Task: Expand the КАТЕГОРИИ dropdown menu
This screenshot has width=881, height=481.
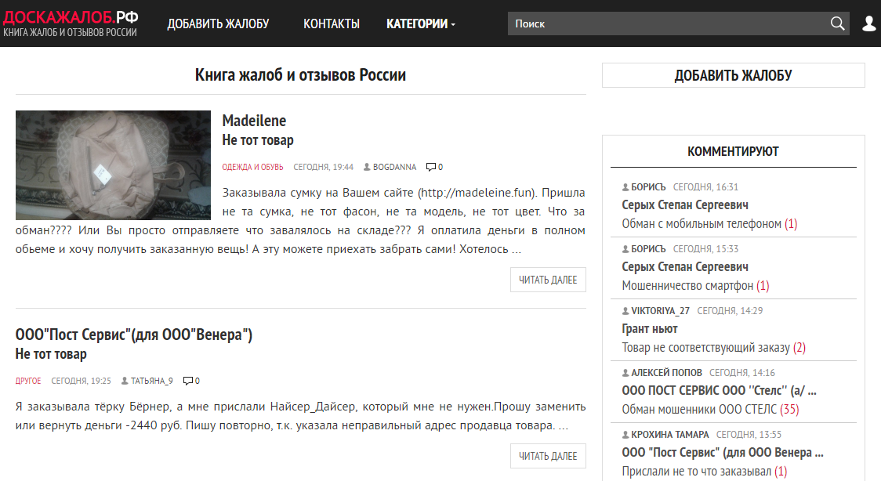Action: coord(421,24)
